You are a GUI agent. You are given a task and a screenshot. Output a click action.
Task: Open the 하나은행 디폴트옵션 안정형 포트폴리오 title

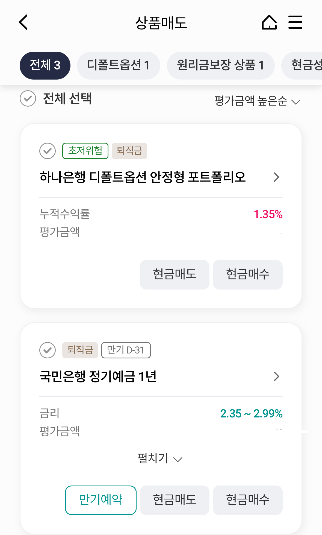(143, 177)
